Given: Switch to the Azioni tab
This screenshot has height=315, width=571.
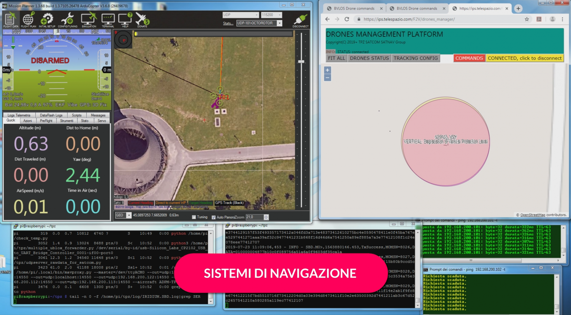Looking at the screenshot, I should (x=27, y=121).
